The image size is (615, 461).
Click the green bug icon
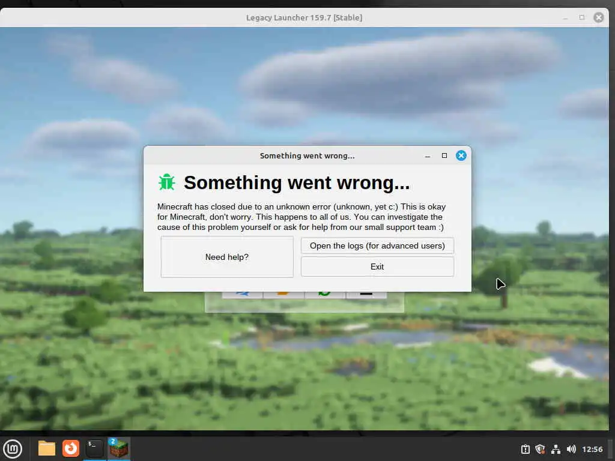pyautogui.click(x=167, y=182)
